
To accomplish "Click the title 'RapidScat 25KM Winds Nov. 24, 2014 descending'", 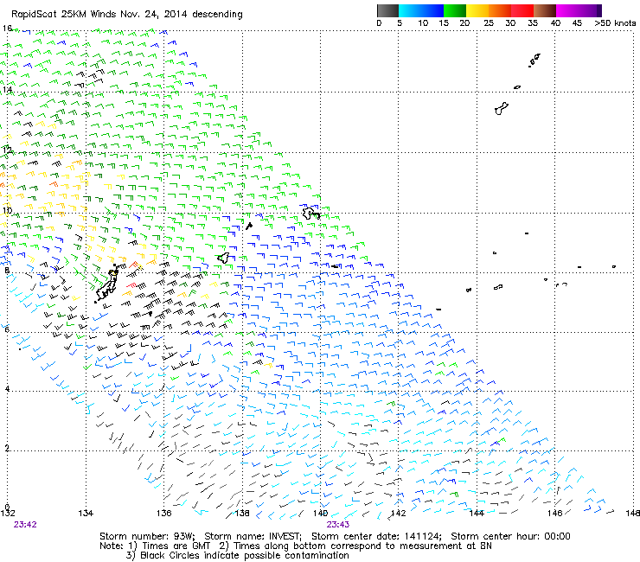I will (x=127, y=15).
